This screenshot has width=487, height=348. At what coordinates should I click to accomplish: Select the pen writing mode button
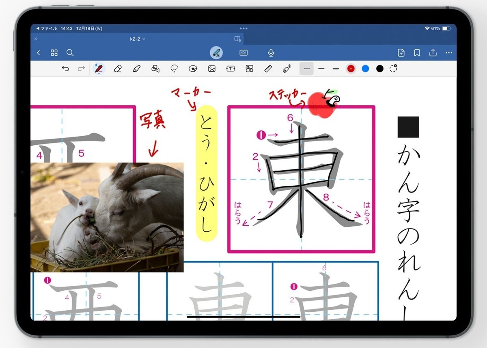tap(216, 53)
